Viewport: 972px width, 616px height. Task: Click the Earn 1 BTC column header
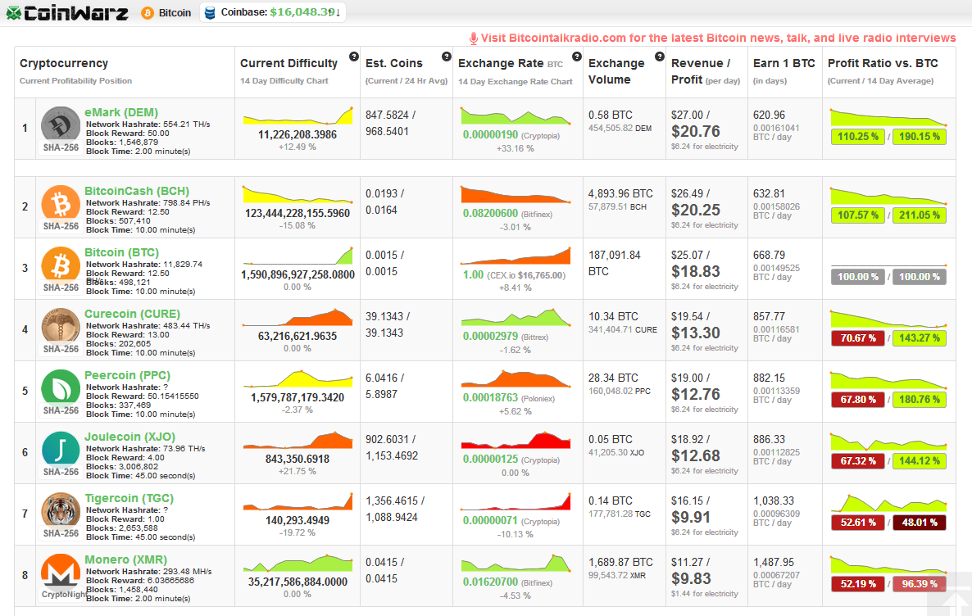(784, 63)
